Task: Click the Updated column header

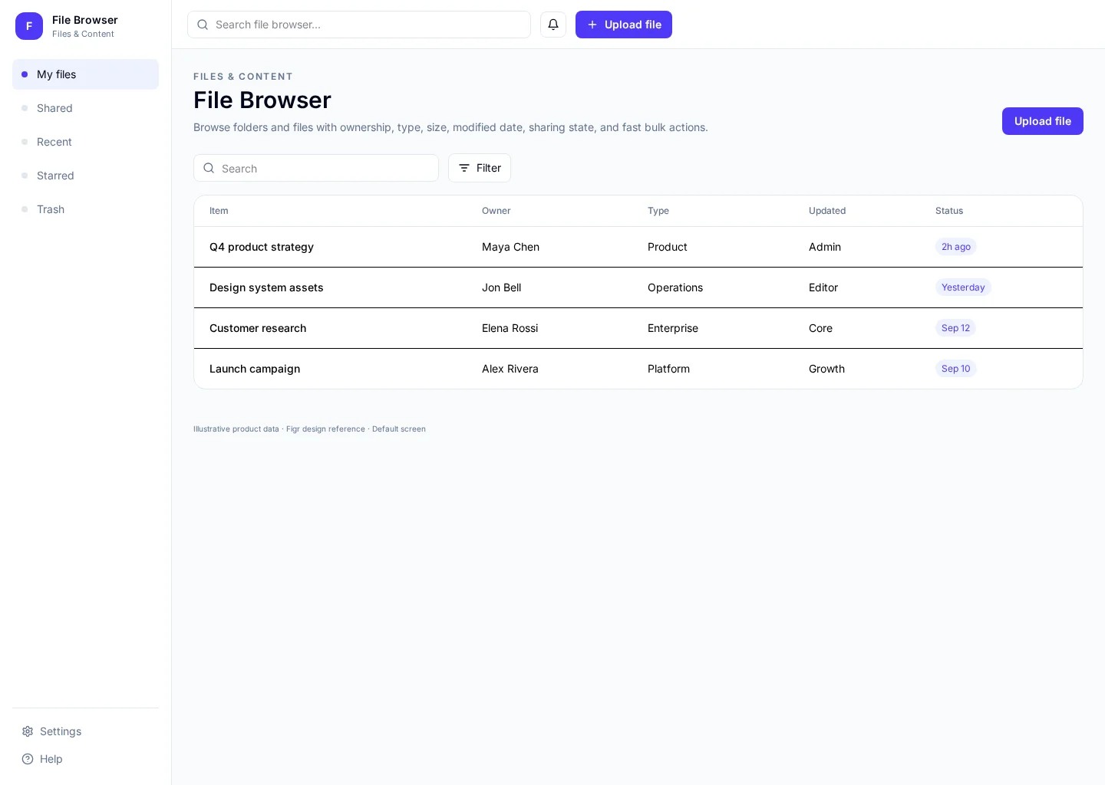Action: (827, 211)
